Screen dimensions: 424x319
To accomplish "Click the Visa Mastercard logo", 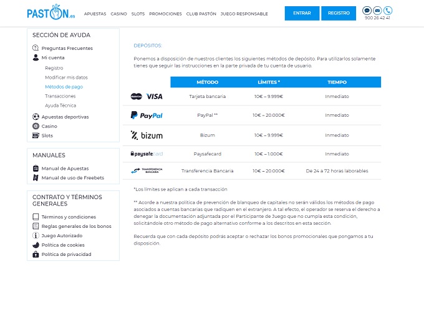I will coord(147,97).
